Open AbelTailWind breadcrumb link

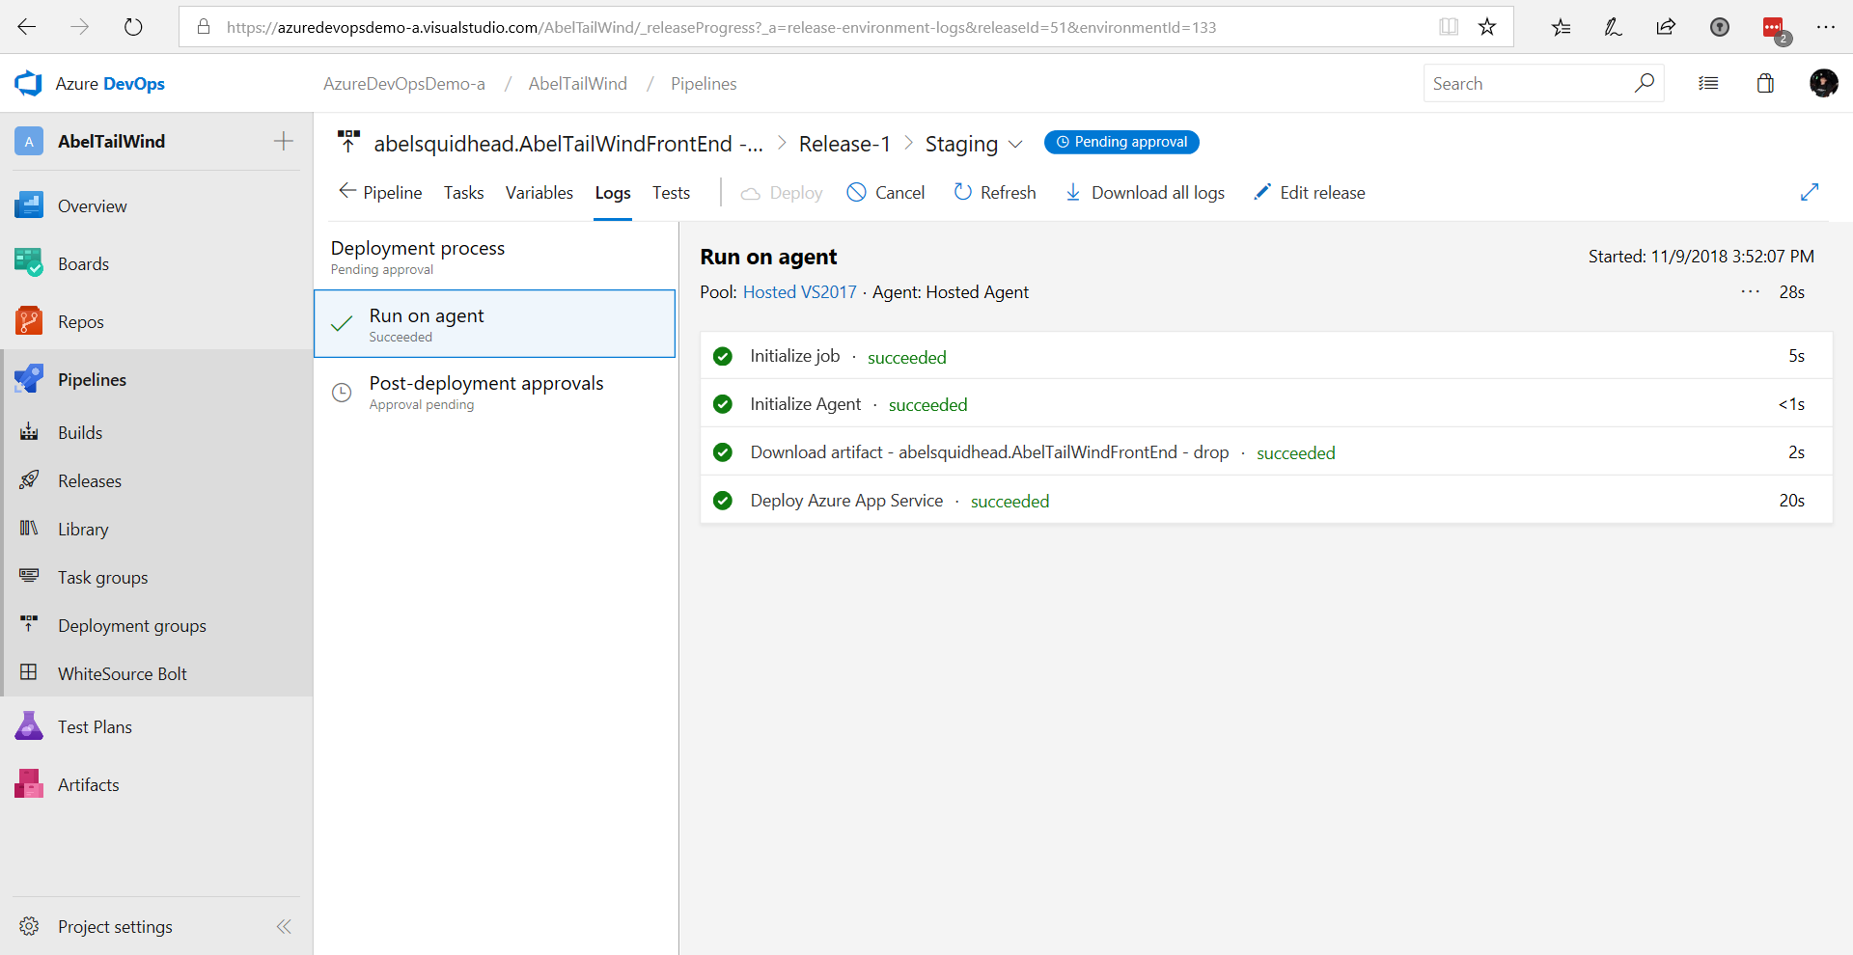(577, 84)
